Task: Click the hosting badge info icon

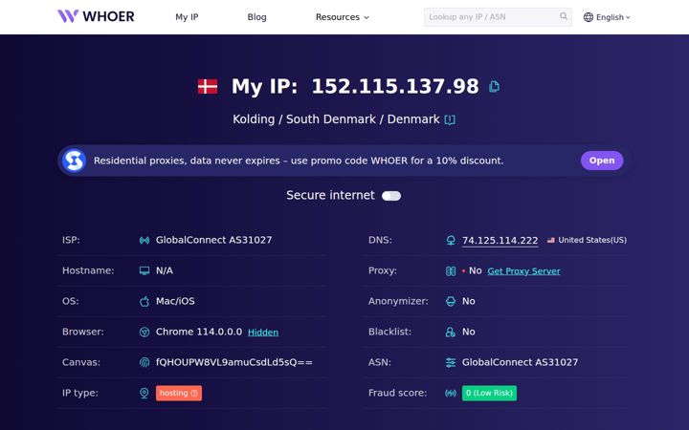Action: tap(194, 393)
